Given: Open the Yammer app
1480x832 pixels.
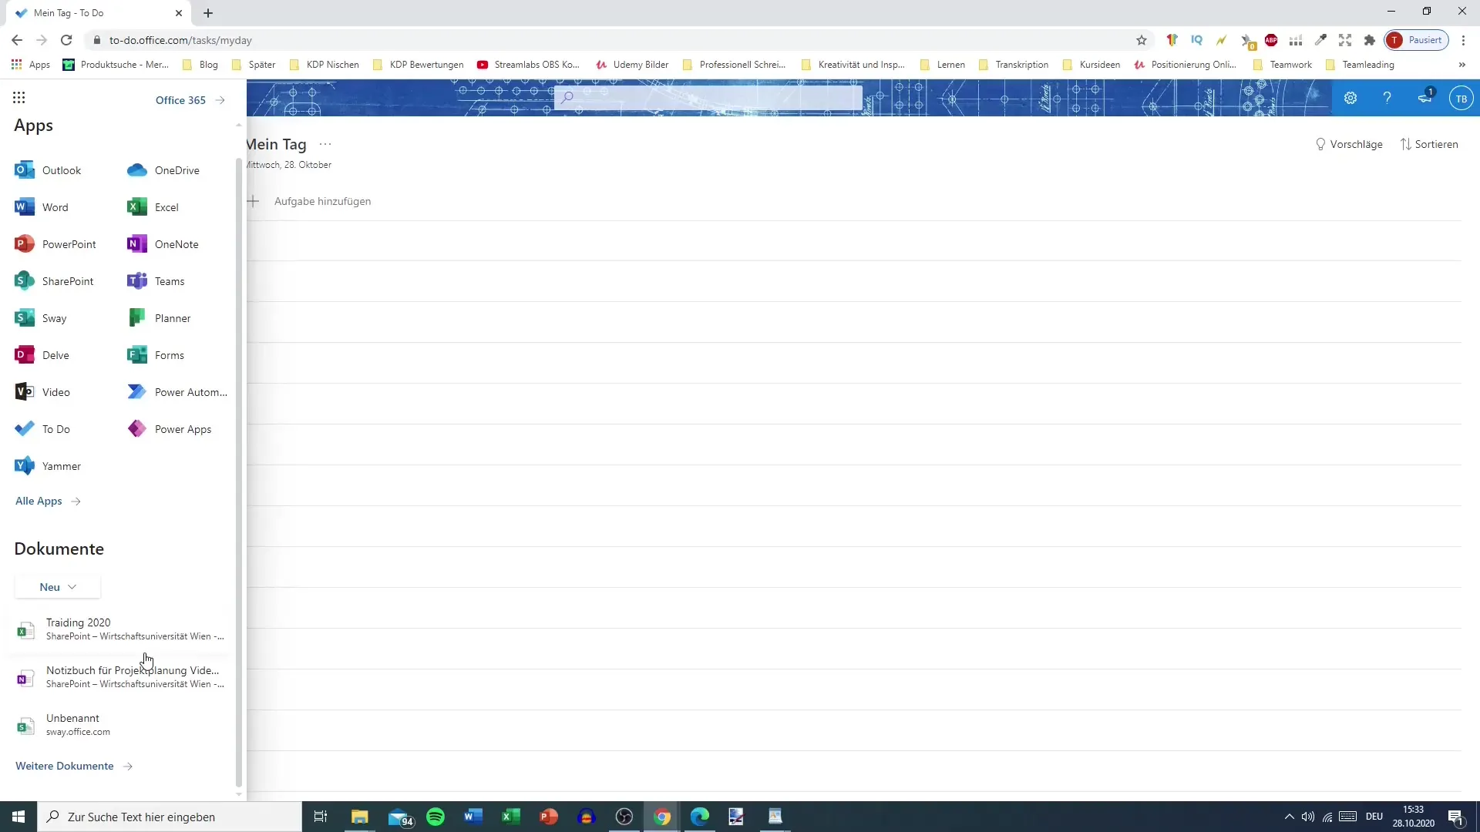Looking at the screenshot, I should (48, 466).
